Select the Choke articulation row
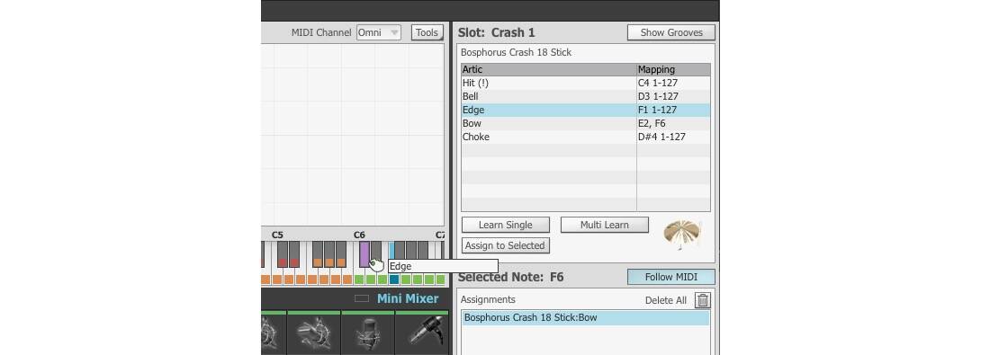 (586, 137)
